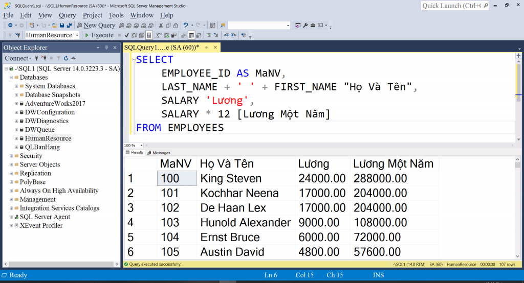Collapse the SELECT statement outline block

pyautogui.click(x=134, y=60)
